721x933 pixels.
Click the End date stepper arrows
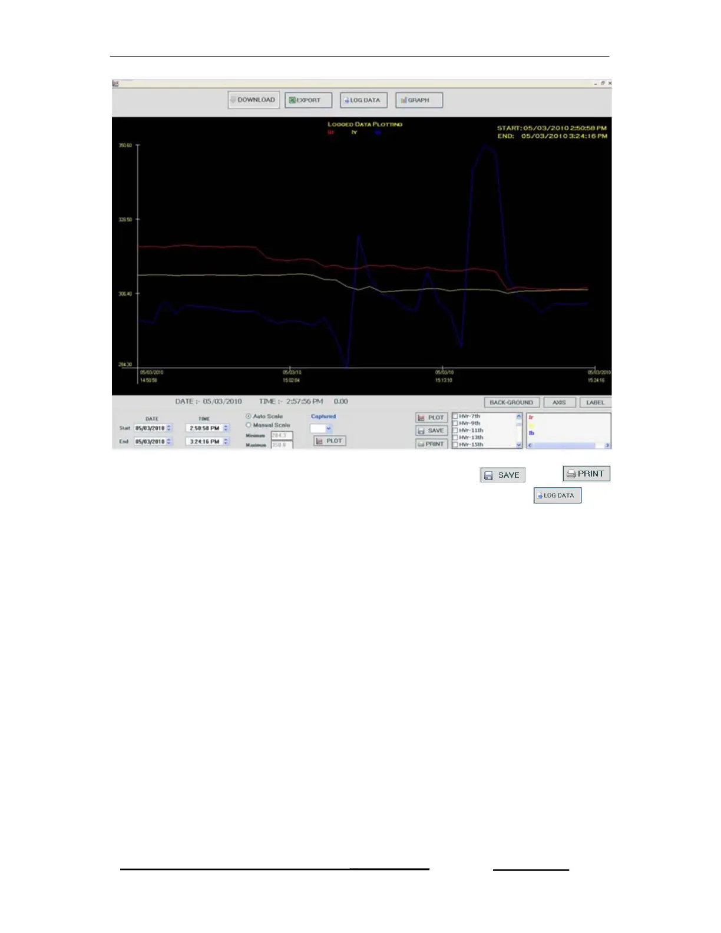170,441
